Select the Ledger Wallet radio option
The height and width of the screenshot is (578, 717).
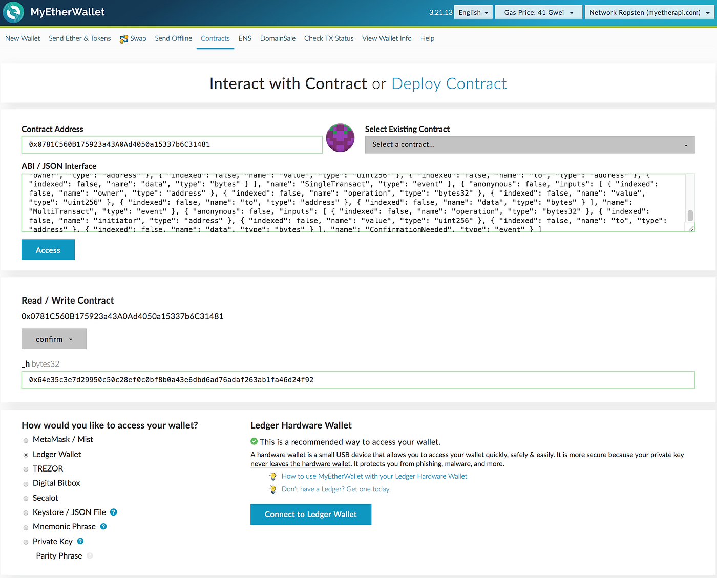tap(26, 455)
